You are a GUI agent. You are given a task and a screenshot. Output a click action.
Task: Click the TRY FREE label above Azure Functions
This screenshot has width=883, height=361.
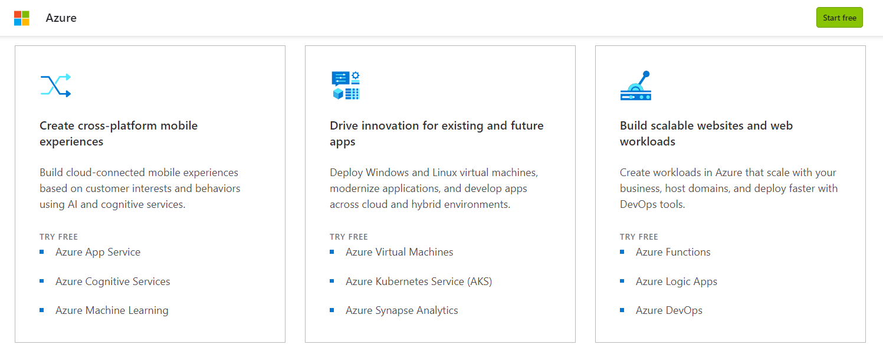pyautogui.click(x=639, y=237)
